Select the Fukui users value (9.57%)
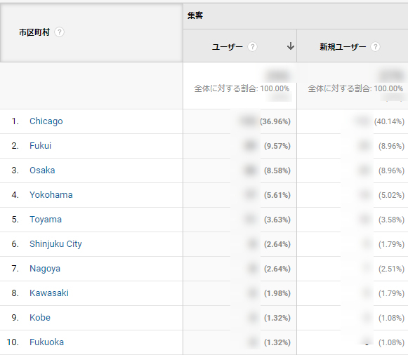Viewport: 408px width, 355px height. coord(277,146)
